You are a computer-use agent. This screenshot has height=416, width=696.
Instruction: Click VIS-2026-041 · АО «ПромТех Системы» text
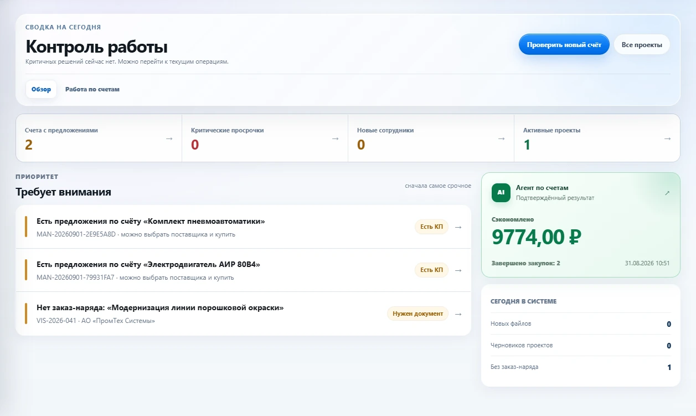coord(96,321)
